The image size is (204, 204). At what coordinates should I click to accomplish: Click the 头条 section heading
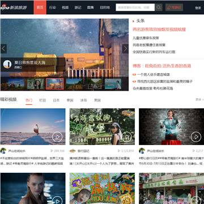point(141,21)
